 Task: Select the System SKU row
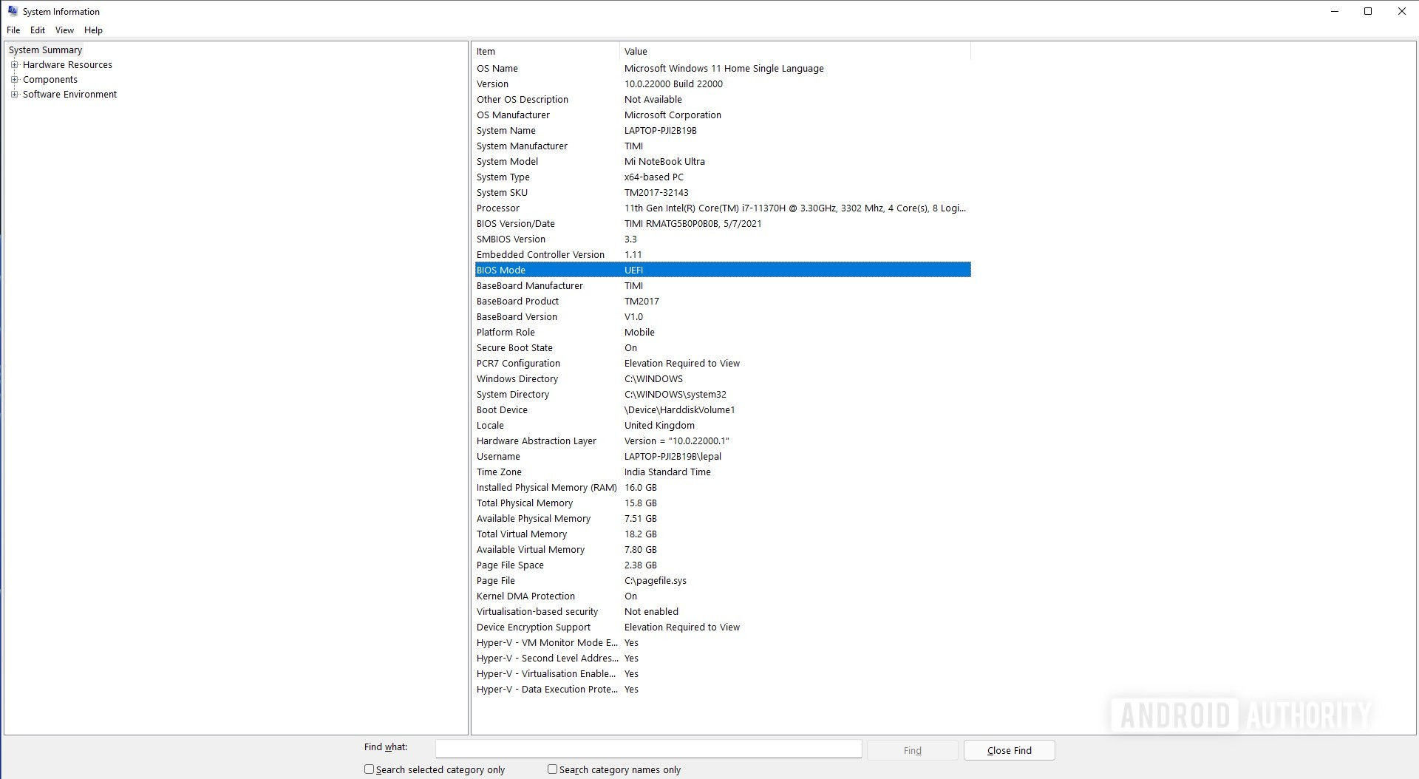722,192
